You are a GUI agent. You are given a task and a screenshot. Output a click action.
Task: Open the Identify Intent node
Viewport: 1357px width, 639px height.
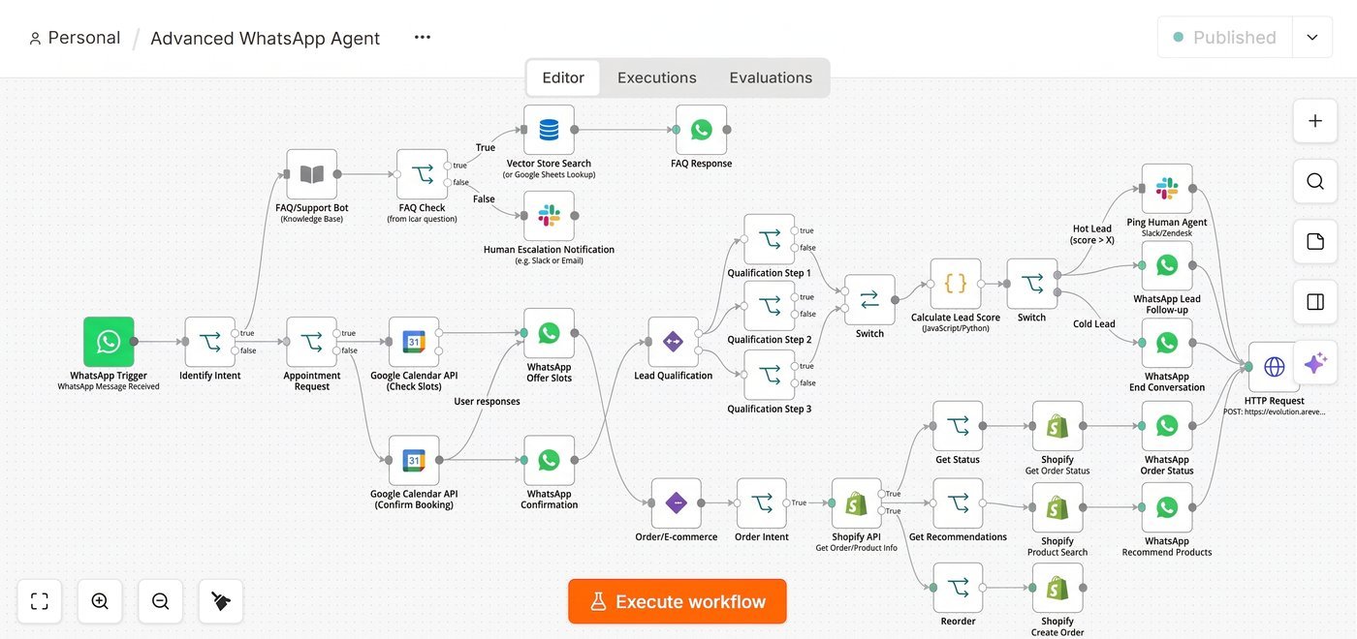pyautogui.click(x=210, y=342)
